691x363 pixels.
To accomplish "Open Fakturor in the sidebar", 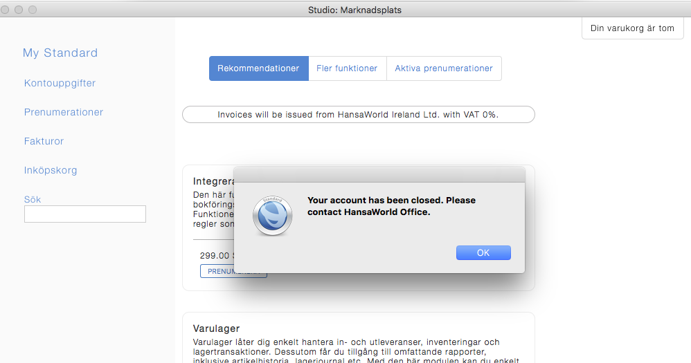I will pos(44,141).
